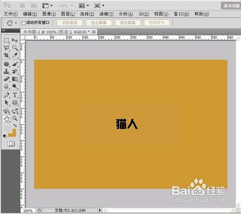This screenshot has height=214, width=241.
Task: Select the Spot Healing Brush tool
Action: [x=6, y=64]
